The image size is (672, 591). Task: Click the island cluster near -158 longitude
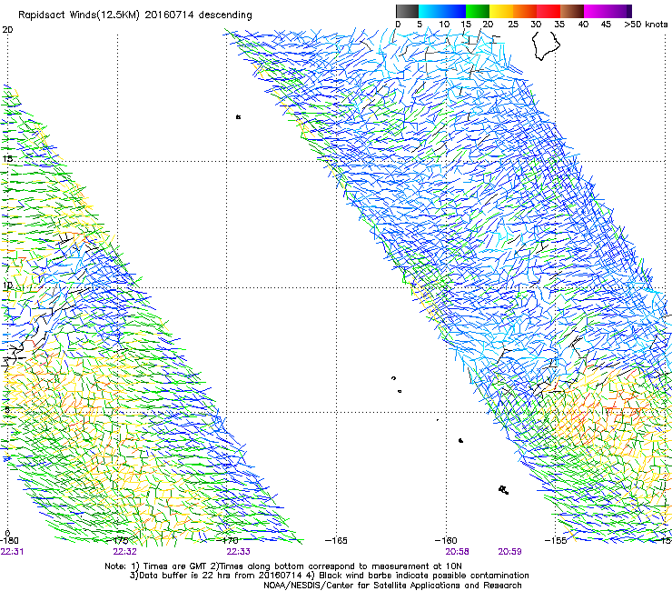coord(504,490)
